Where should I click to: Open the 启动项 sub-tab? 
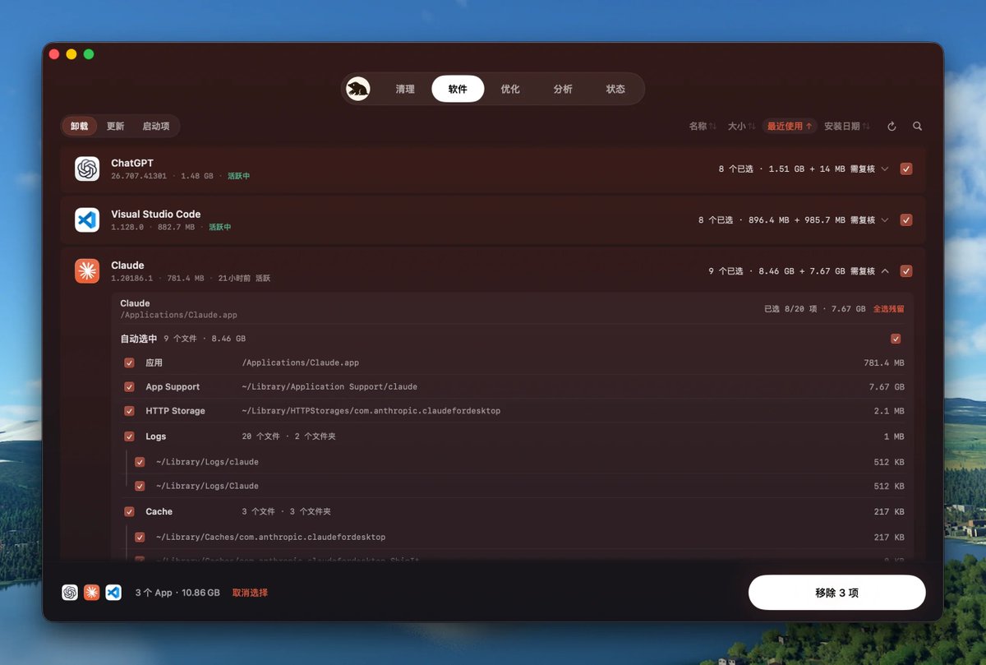coord(155,127)
